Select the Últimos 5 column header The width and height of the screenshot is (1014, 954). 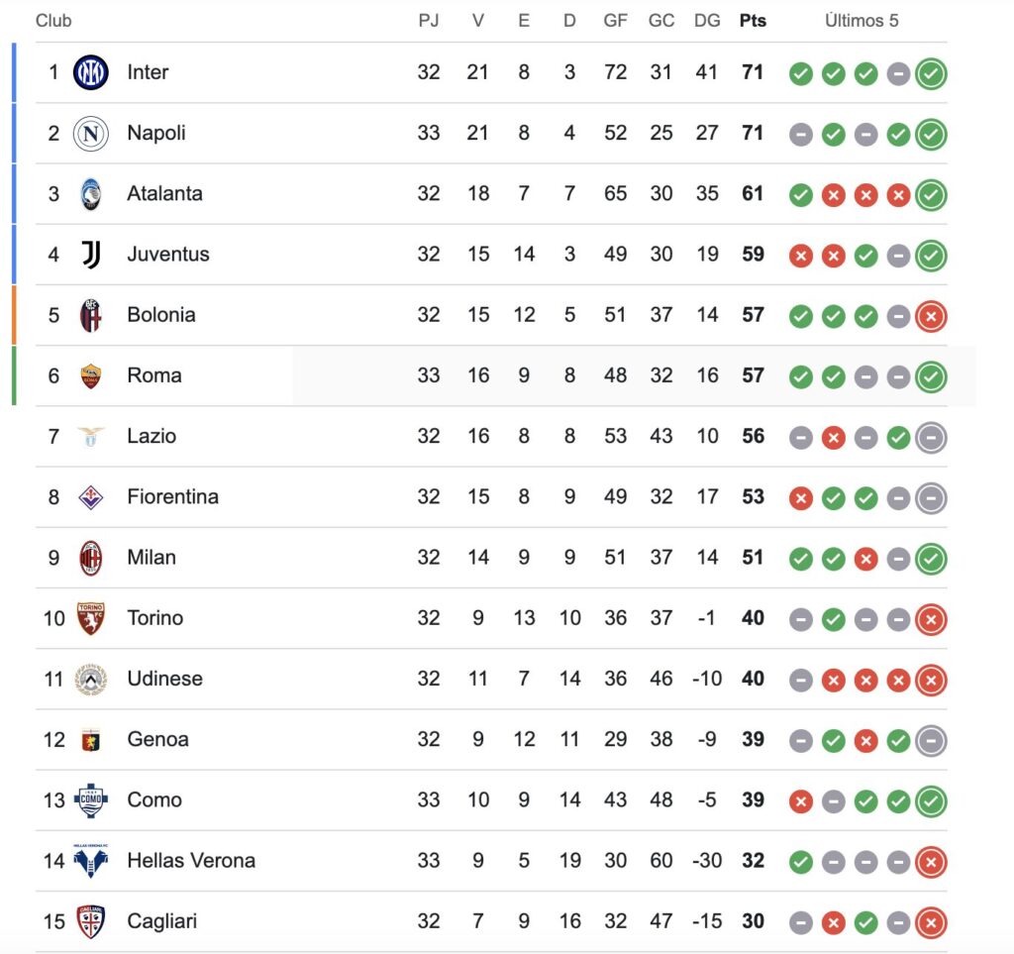tap(862, 21)
